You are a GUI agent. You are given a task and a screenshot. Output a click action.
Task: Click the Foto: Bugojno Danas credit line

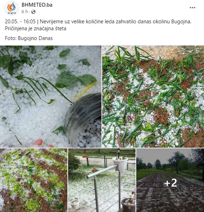(x=29, y=38)
